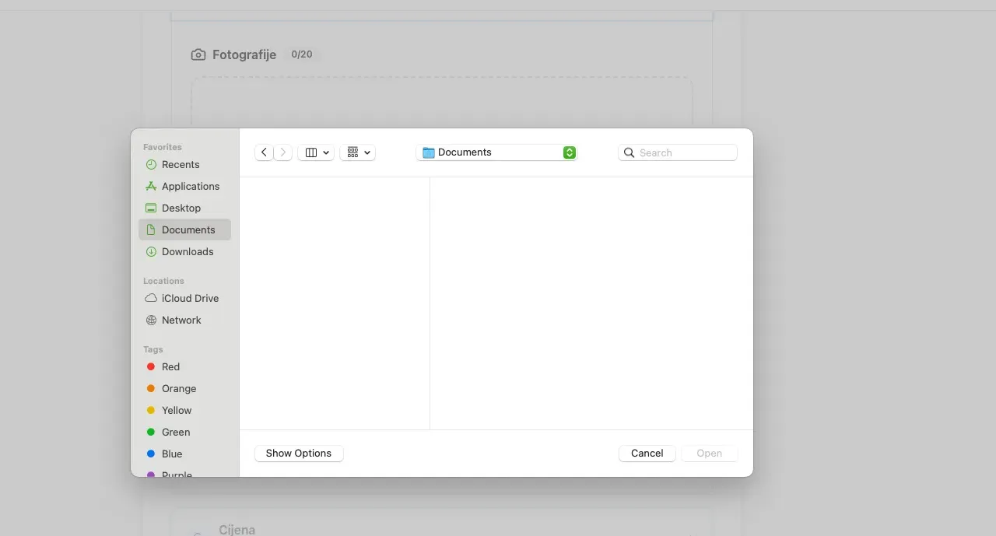Viewport: 996px width, 536px height.
Task: Open the Documents folder location popup
Action: click(x=497, y=152)
